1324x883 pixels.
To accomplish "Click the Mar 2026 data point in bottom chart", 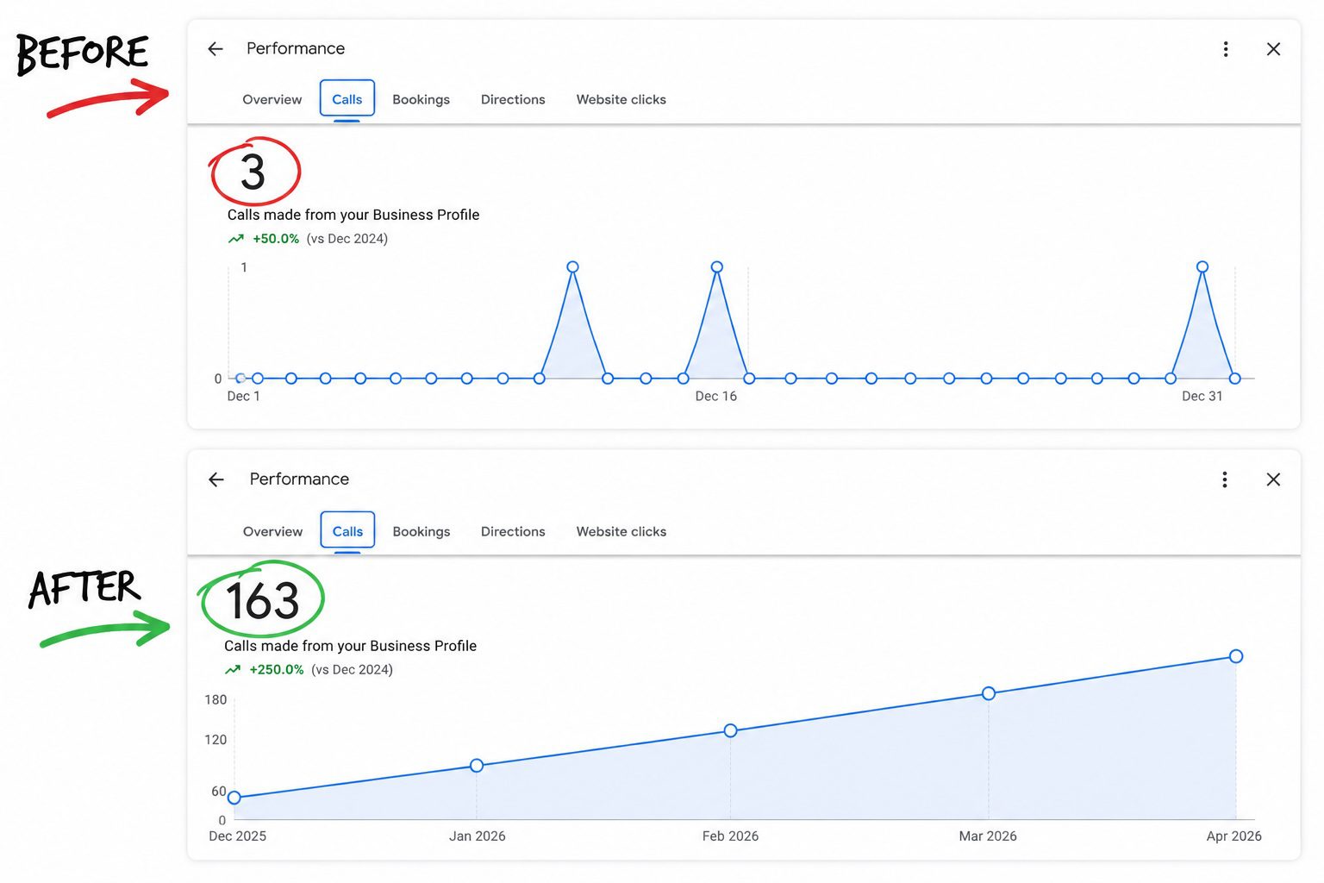I will (989, 693).
